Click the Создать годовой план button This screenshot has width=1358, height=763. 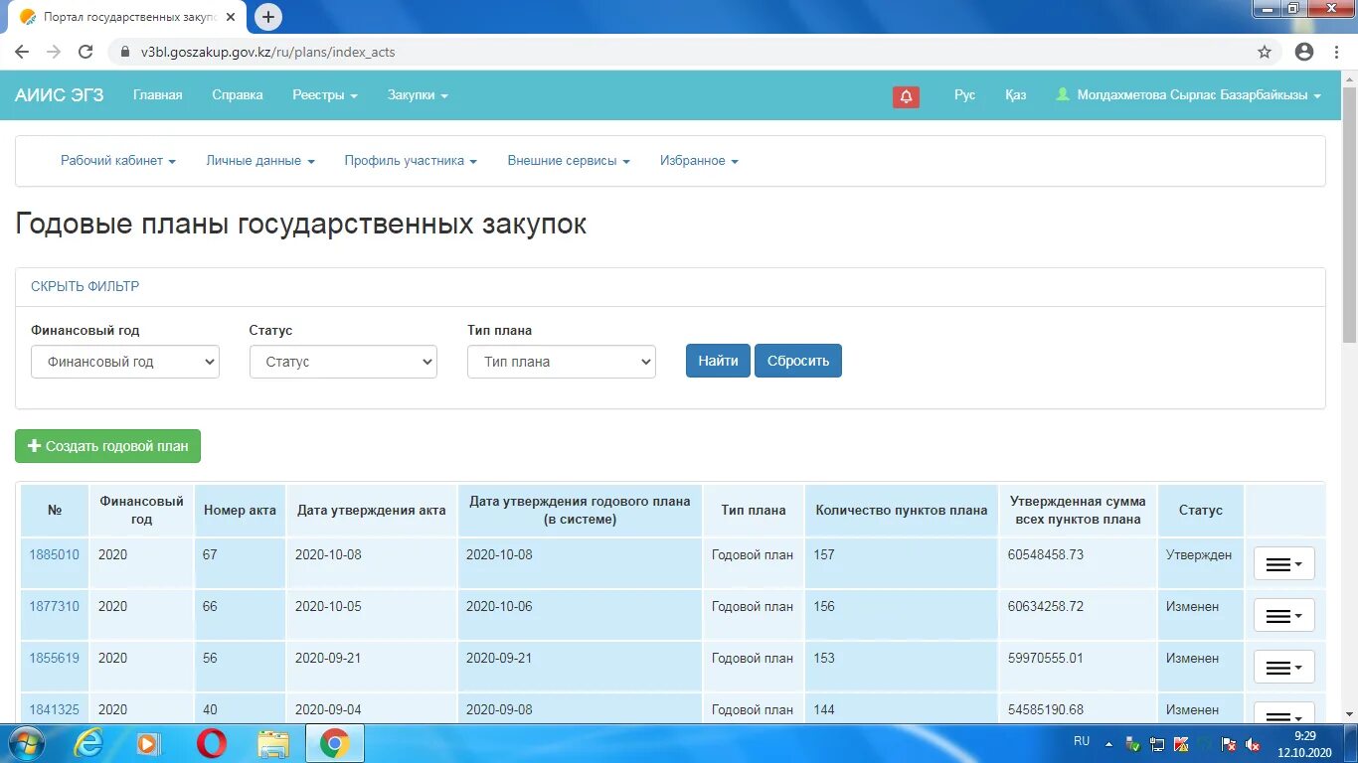tap(107, 446)
